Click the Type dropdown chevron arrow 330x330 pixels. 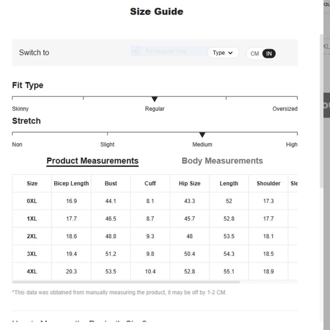(230, 53)
